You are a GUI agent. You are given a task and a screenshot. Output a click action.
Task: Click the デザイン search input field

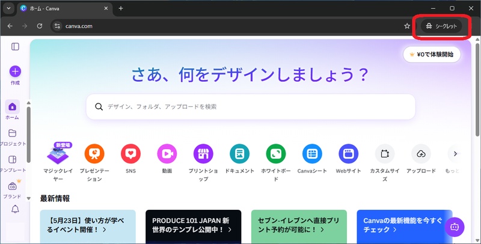tap(251, 106)
